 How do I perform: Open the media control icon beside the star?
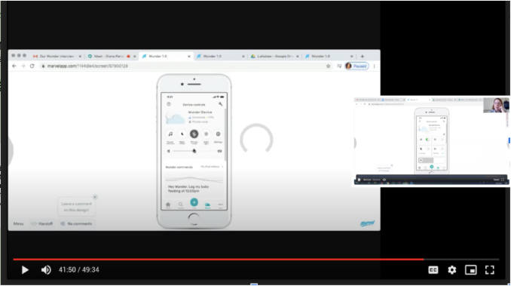coord(339,66)
